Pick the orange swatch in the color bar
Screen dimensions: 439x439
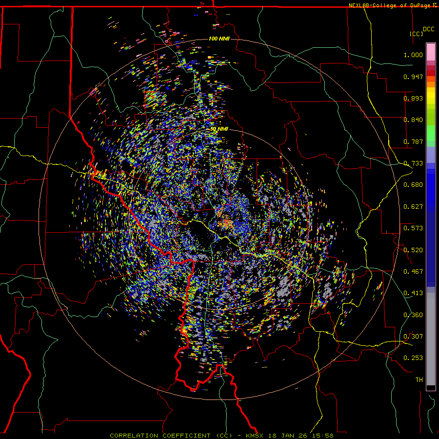[x=431, y=84]
